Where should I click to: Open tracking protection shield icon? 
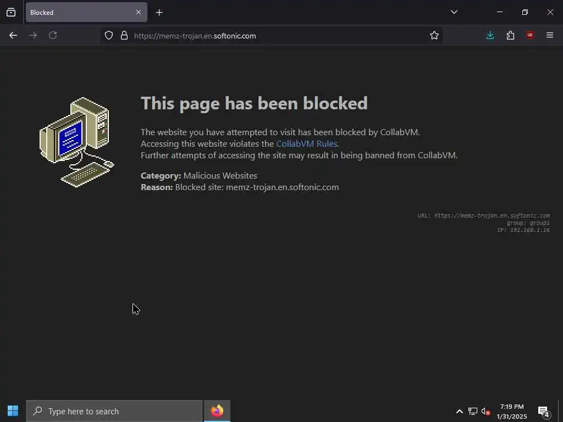(x=109, y=35)
